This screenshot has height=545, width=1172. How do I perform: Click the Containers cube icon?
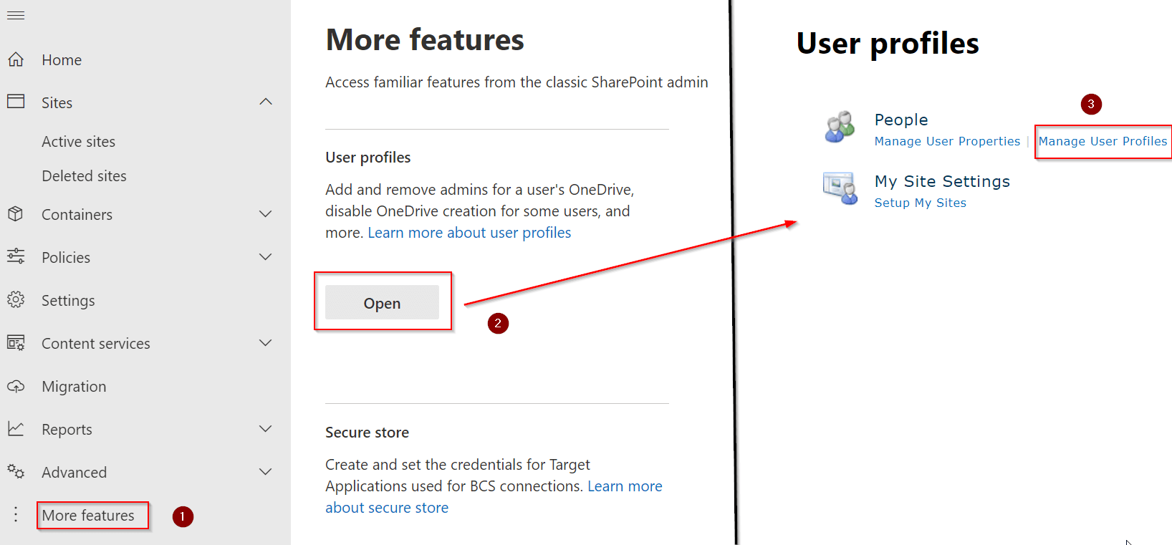pos(16,214)
